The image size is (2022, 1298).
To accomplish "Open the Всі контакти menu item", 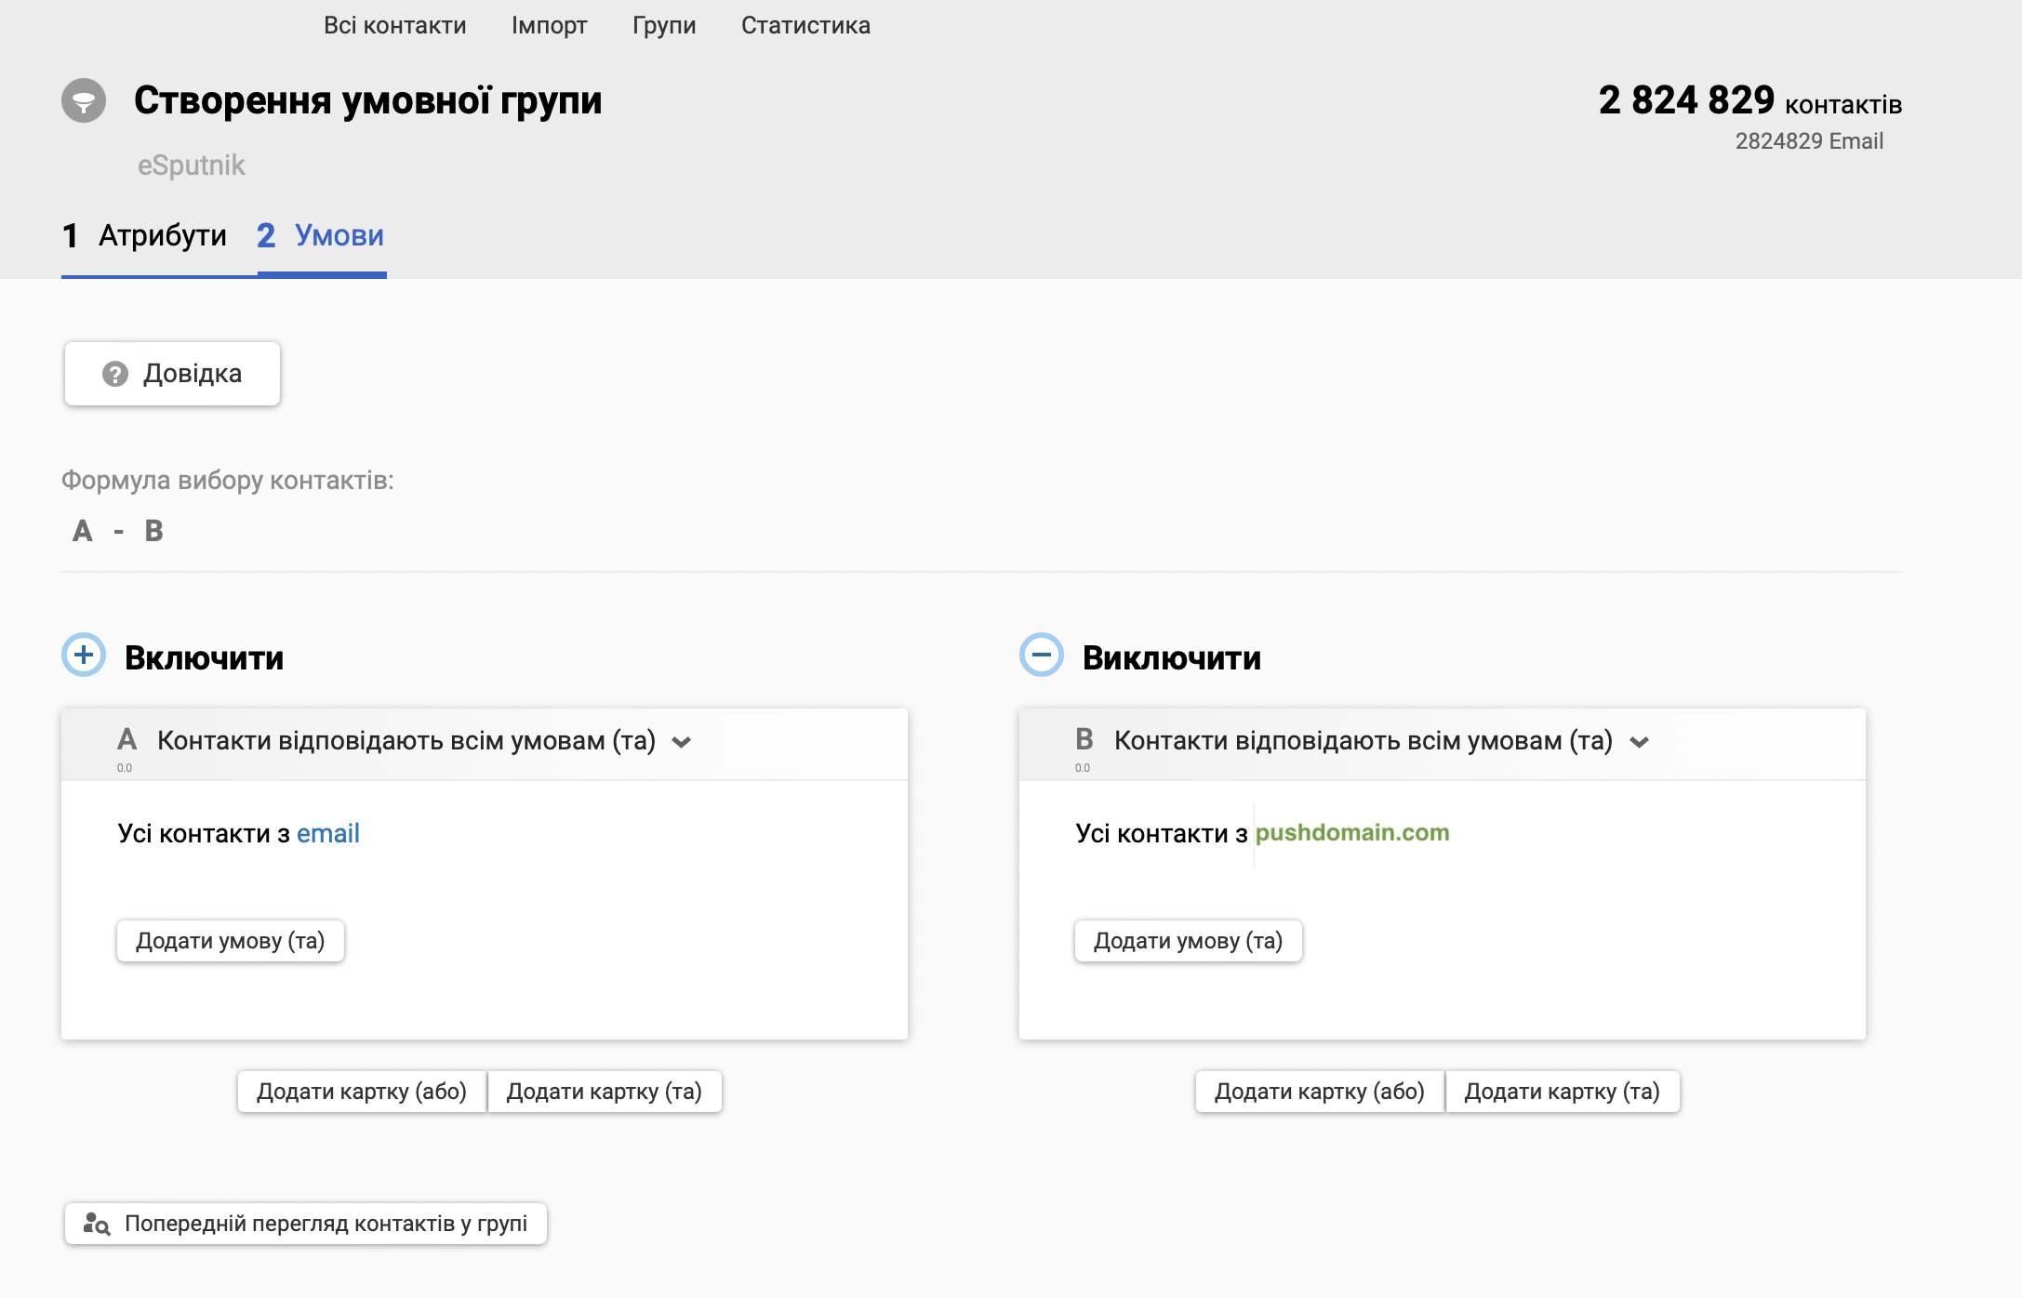I will [x=394, y=25].
